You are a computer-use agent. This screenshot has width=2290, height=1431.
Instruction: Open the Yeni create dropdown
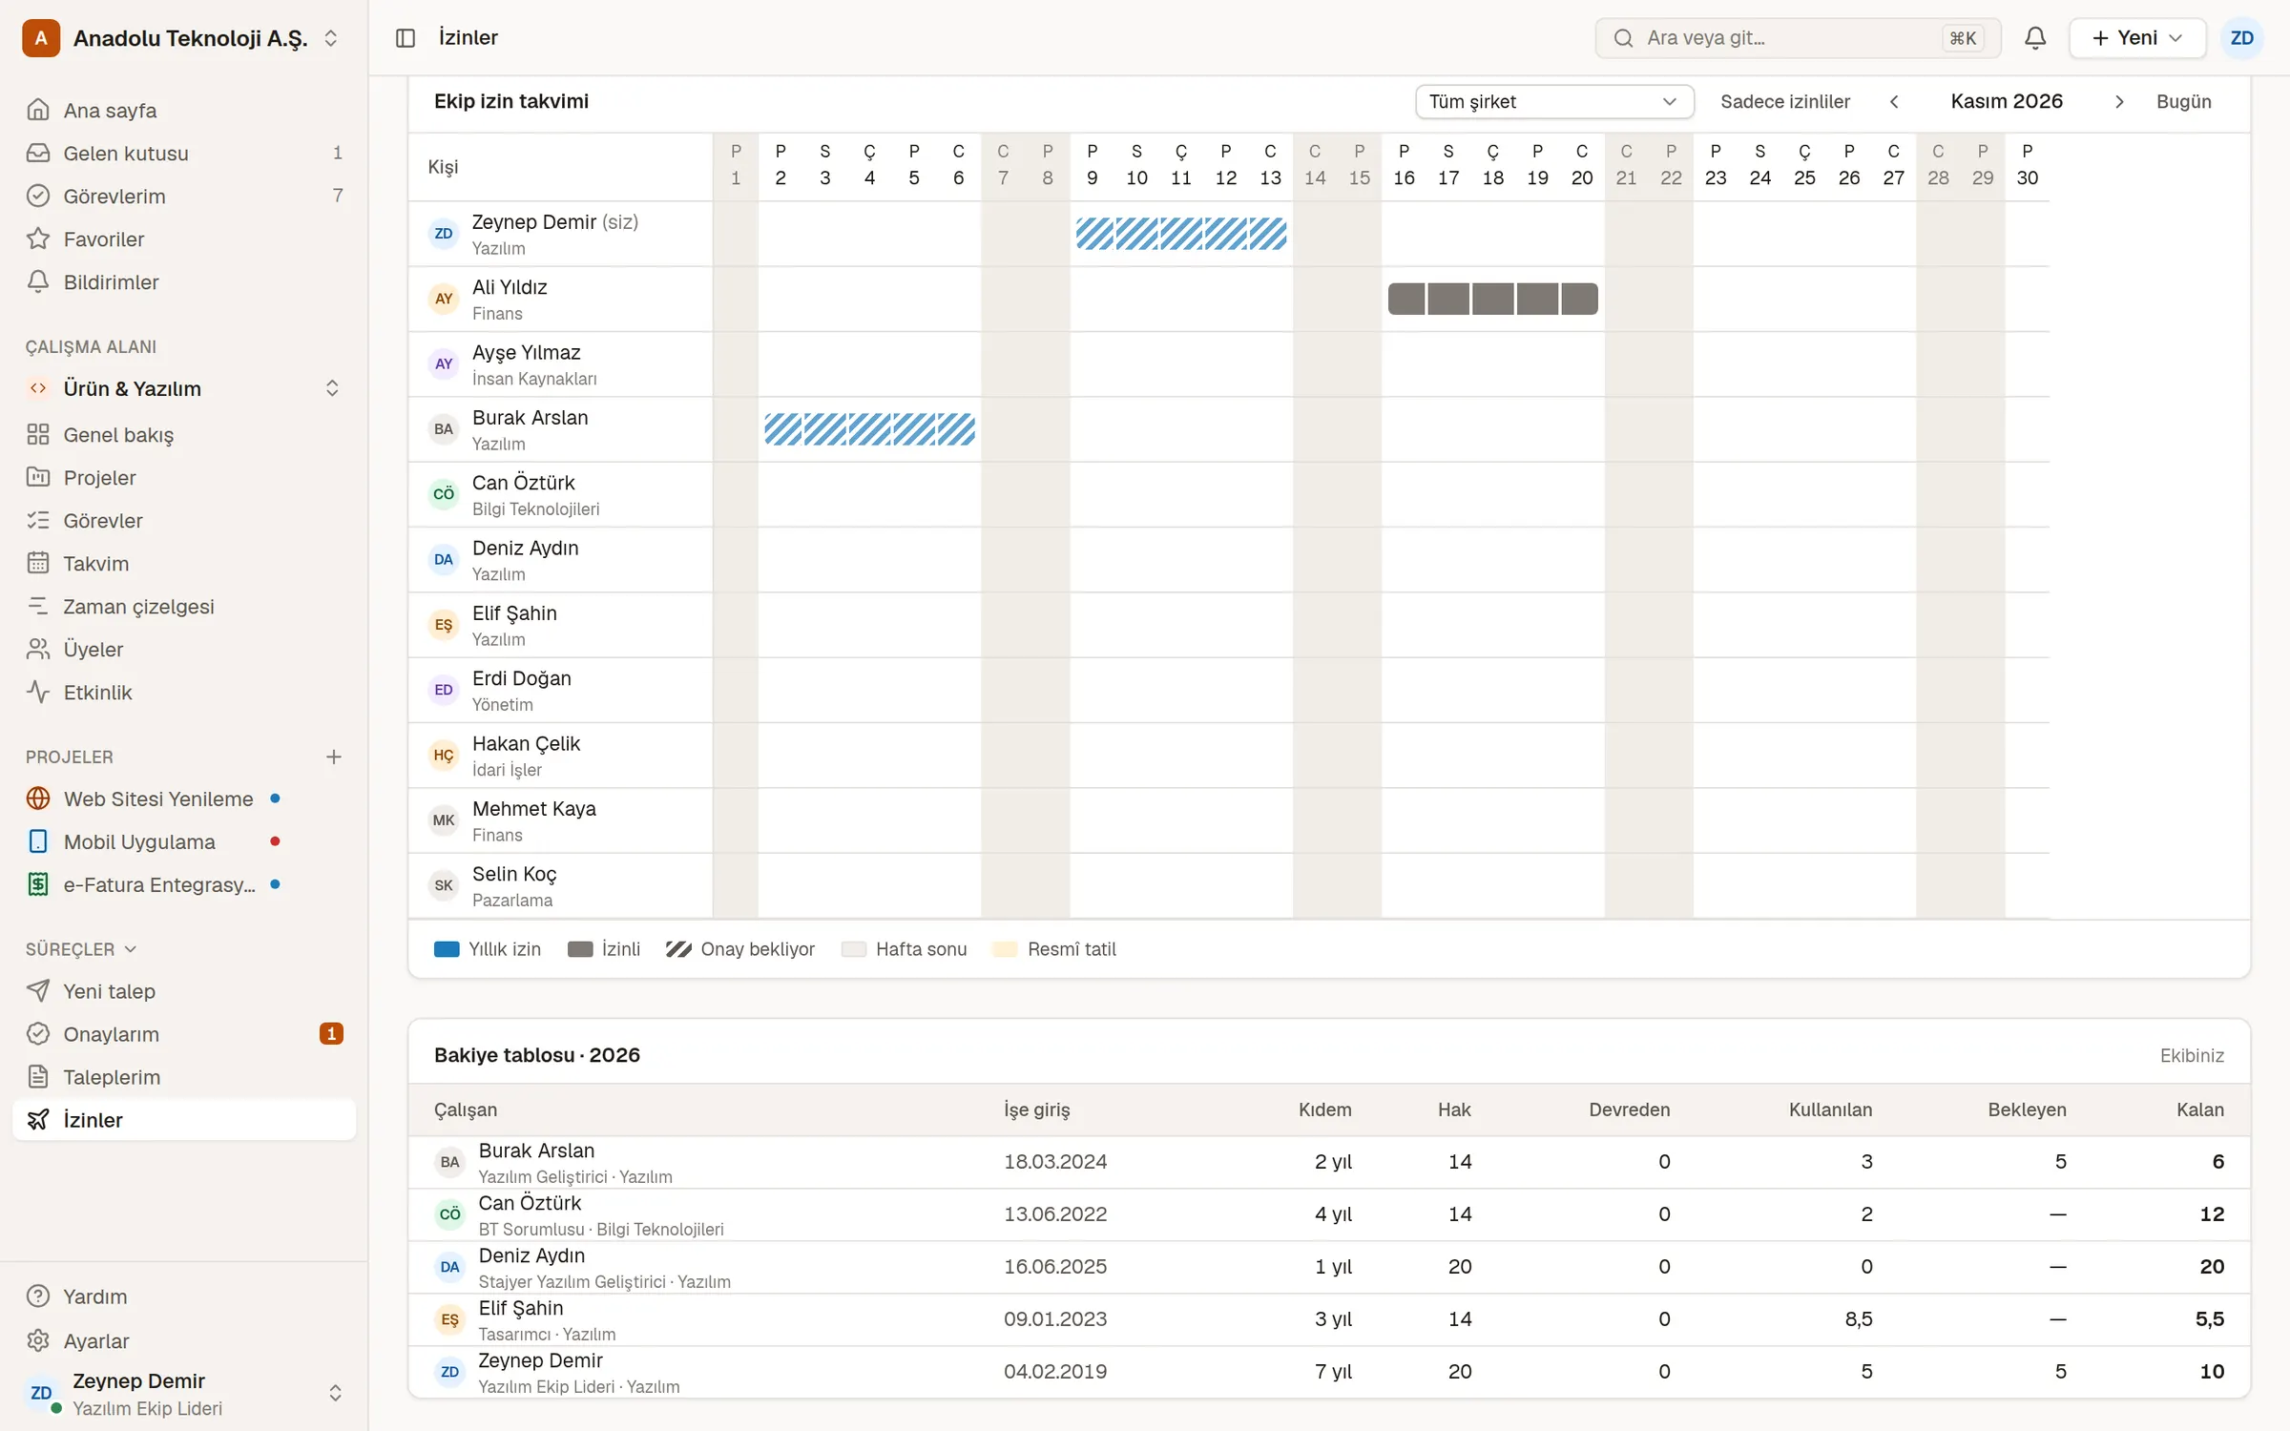tap(2136, 38)
